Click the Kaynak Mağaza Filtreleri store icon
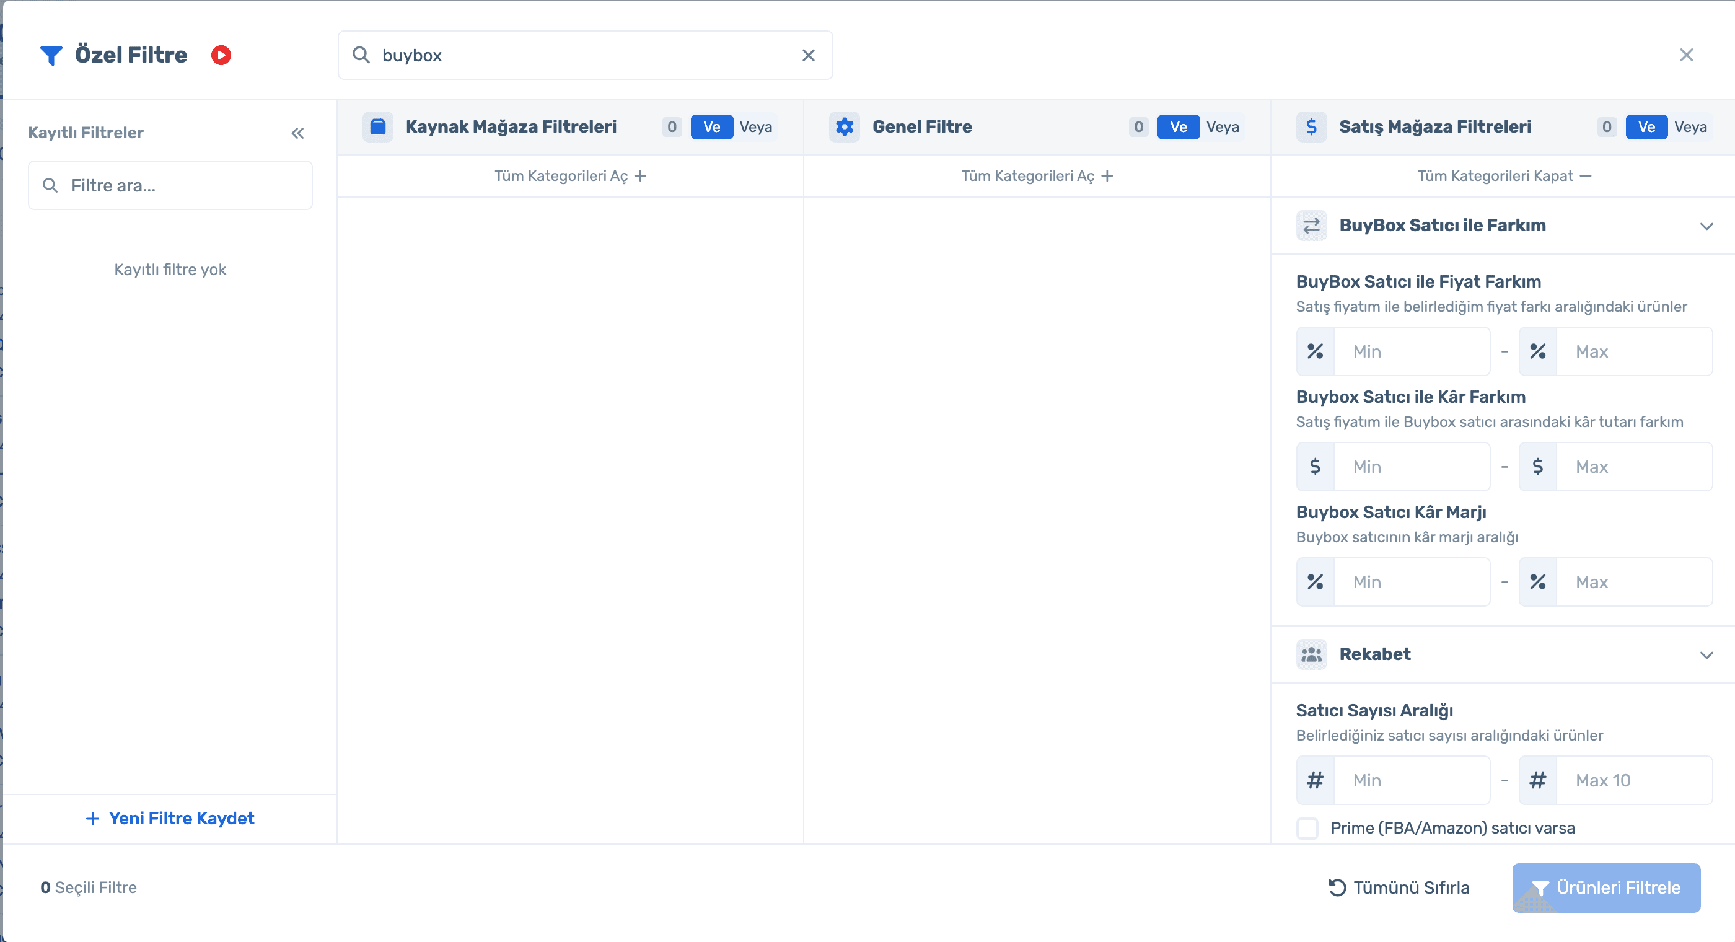The image size is (1735, 942). 378,126
